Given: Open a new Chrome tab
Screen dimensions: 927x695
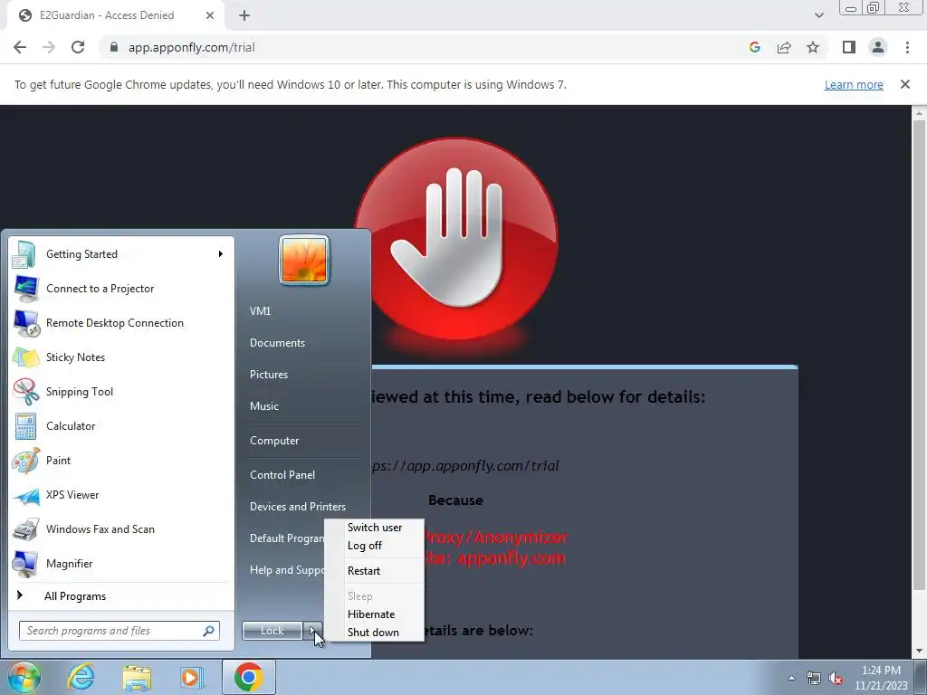Looking at the screenshot, I should 244,15.
